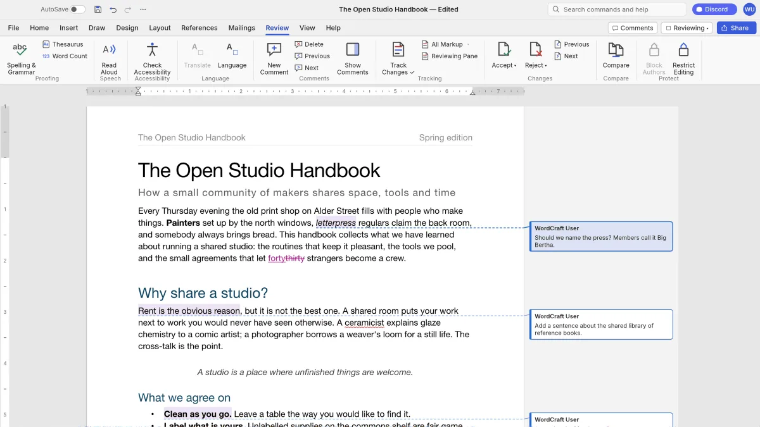Click the italic quote about unfinished things
Viewport: 760px width, 427px height.
[x=305, y=372]
